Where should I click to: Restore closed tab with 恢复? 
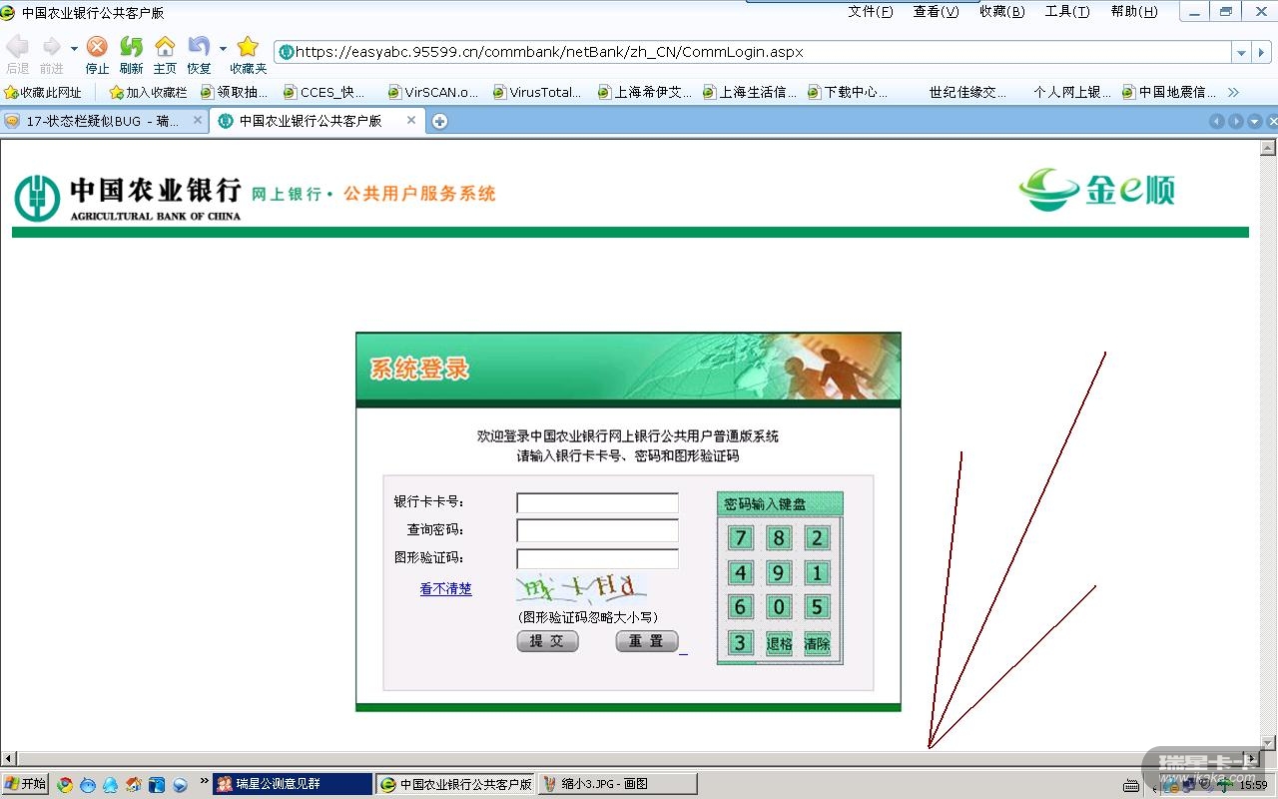199,54
